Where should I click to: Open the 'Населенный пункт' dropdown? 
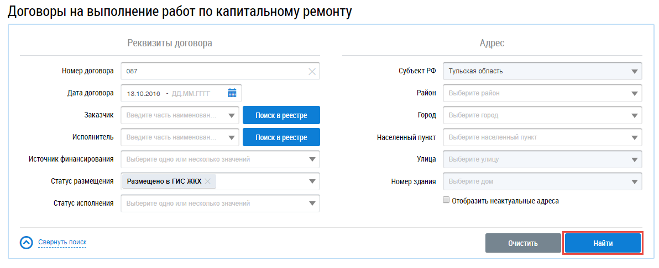pos(634,137)
